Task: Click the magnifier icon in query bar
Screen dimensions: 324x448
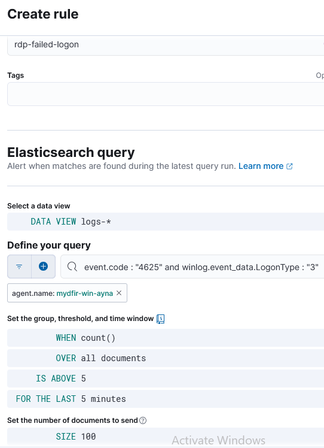Action: pyautogui.click(x=72, y=267)
